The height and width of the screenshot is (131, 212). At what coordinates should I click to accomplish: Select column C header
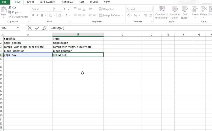122,34
